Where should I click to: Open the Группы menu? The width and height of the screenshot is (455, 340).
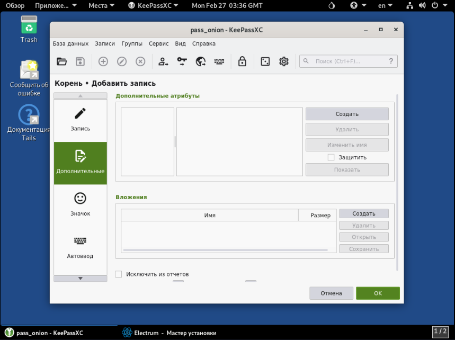coord(131,44)
